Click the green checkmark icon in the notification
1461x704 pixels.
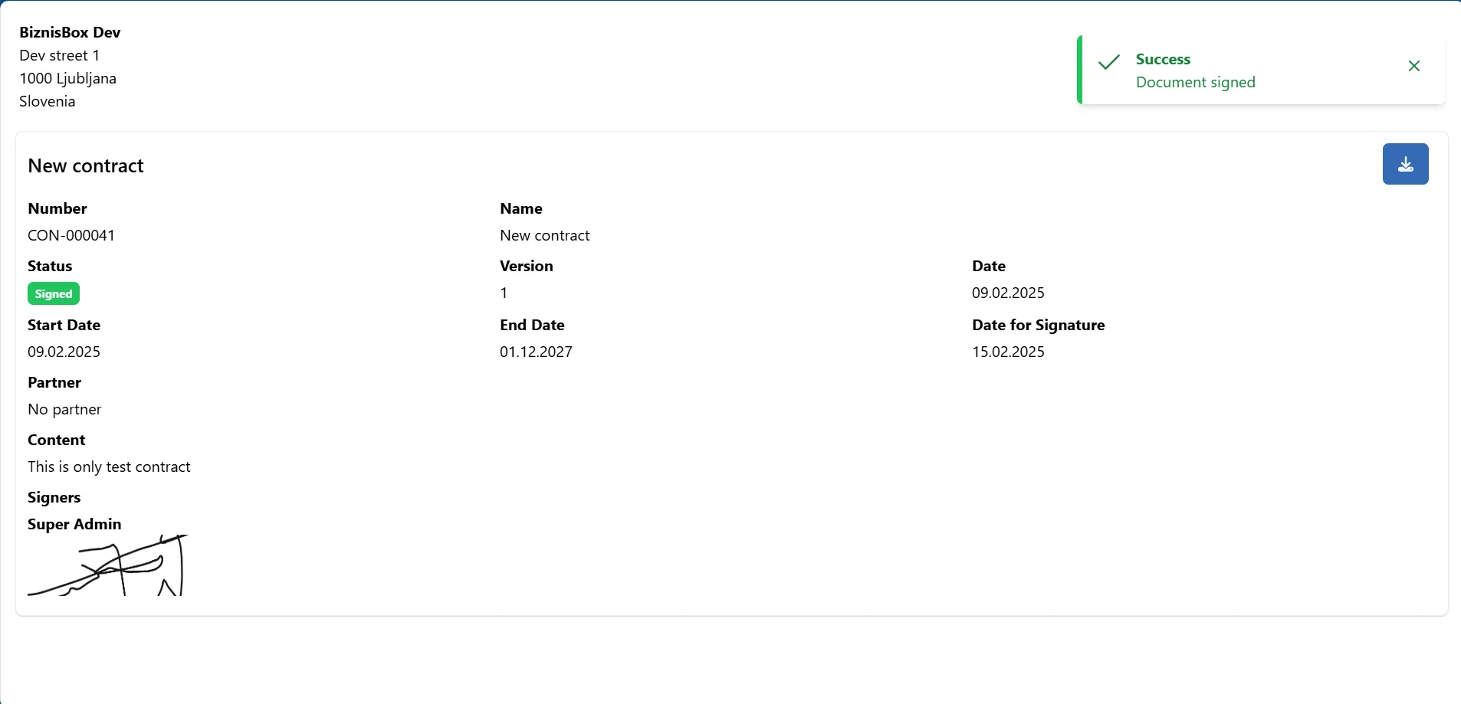tap(1109, 63)
